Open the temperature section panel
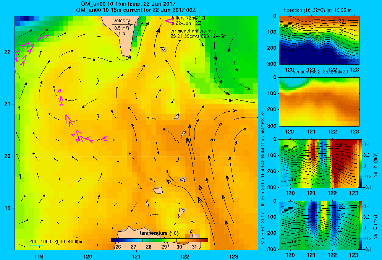The image size is (382, 260). [x=319, y=40]
